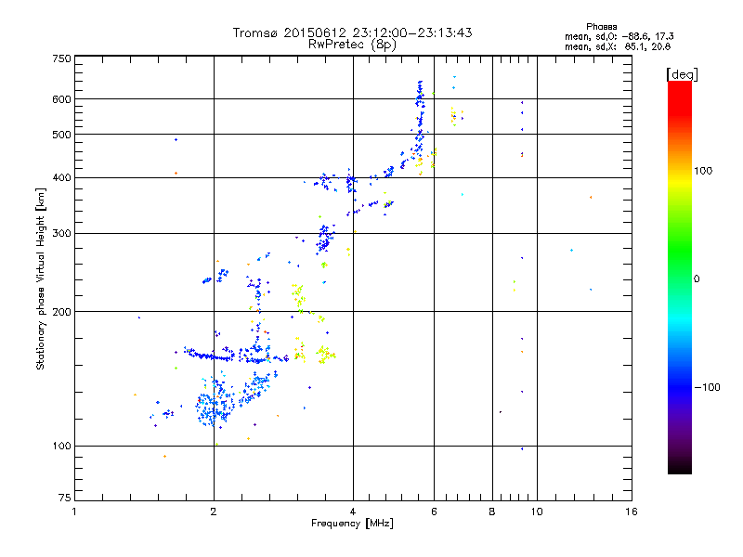743x557 pixels.
Task: Click the 'mean, sd,X: 85.1, 20.8' line
Action: (618, 46)
